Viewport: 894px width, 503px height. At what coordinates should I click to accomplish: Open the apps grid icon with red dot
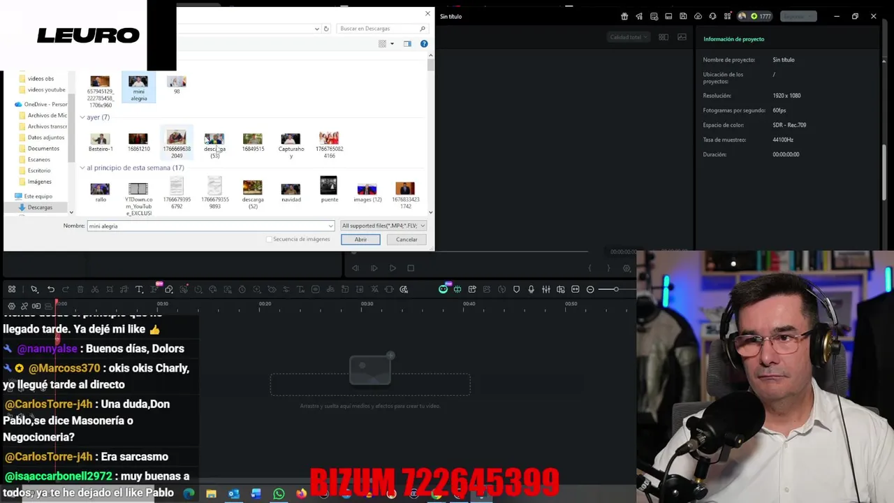click(727, 16)
